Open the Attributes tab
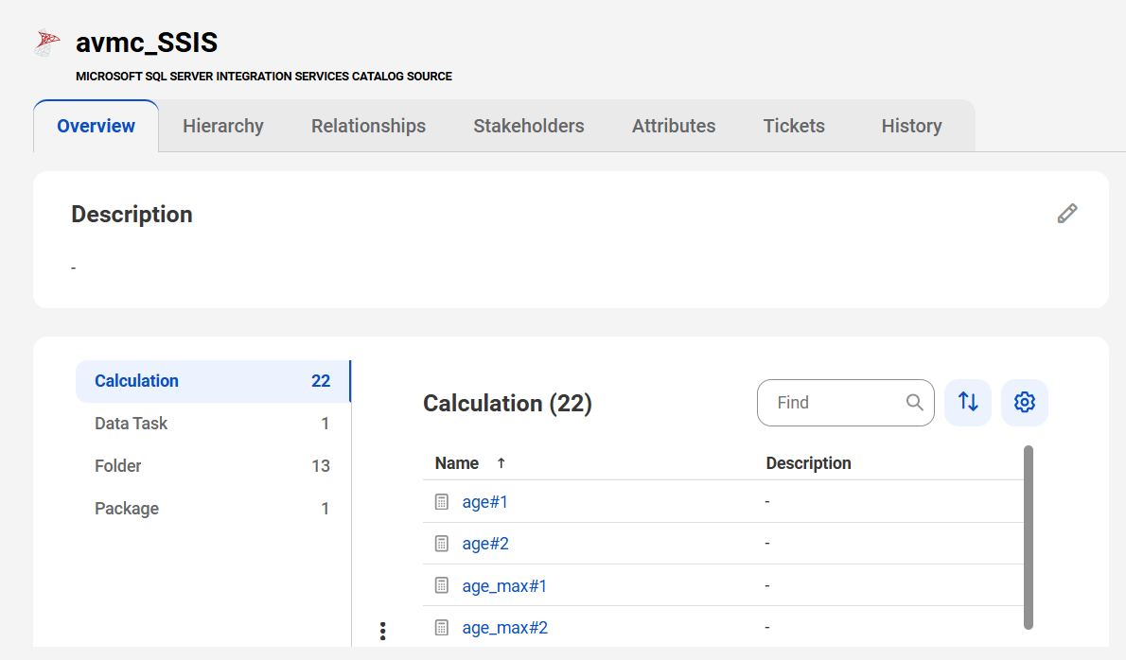 point(674,127)
